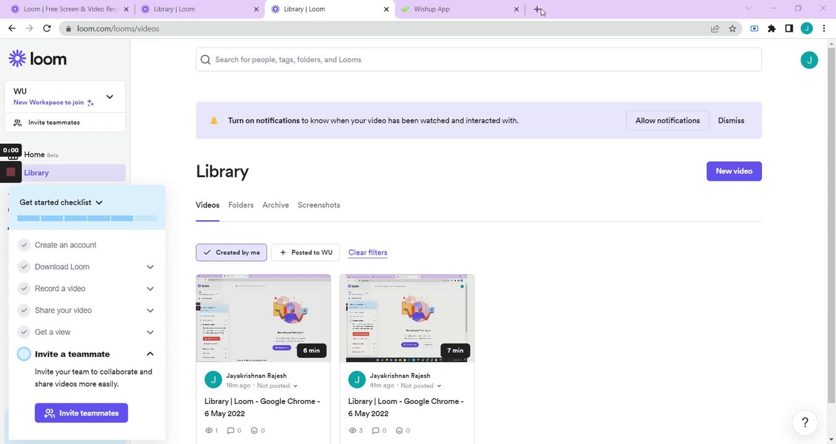Click the site lock icon in address bar
The image size is (836, 444).
68,28
